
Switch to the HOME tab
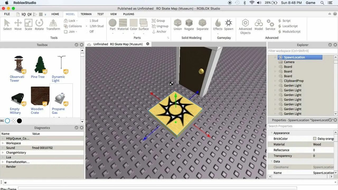(55, 14)
